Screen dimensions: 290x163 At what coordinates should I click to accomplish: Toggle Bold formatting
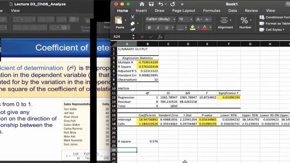(149, 28)
